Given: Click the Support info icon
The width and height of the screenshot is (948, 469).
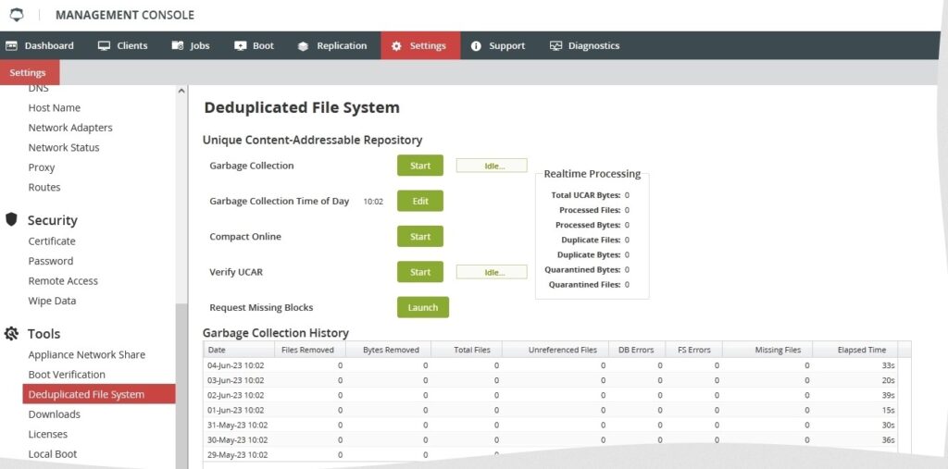Looking at the screenshot, I should tap(476, 46).
